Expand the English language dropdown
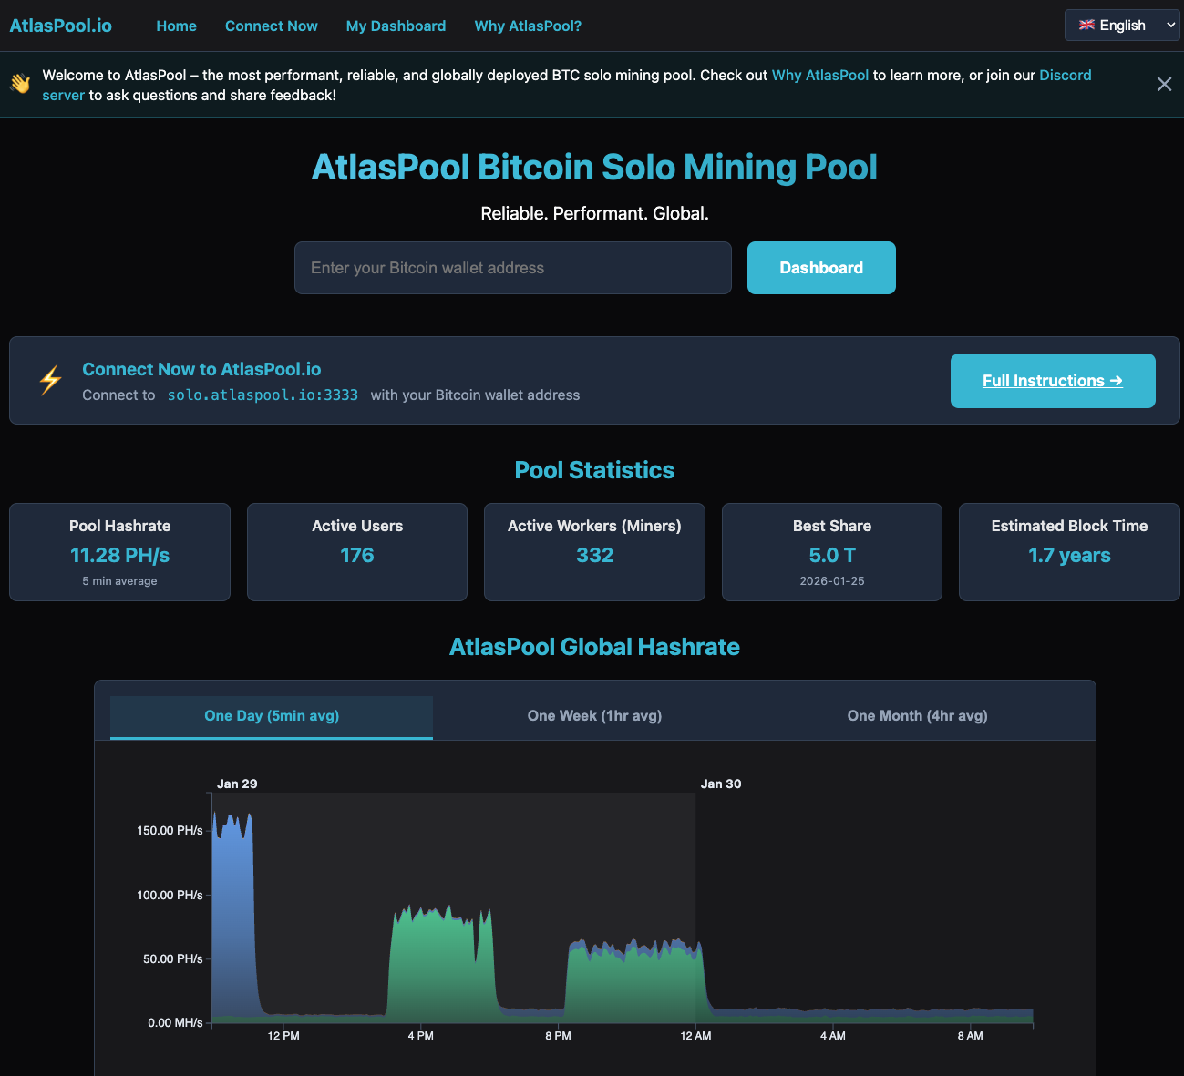The width and height of the screenshot is (1184, 1076). pyautogui.click(x=1122, y=26)
